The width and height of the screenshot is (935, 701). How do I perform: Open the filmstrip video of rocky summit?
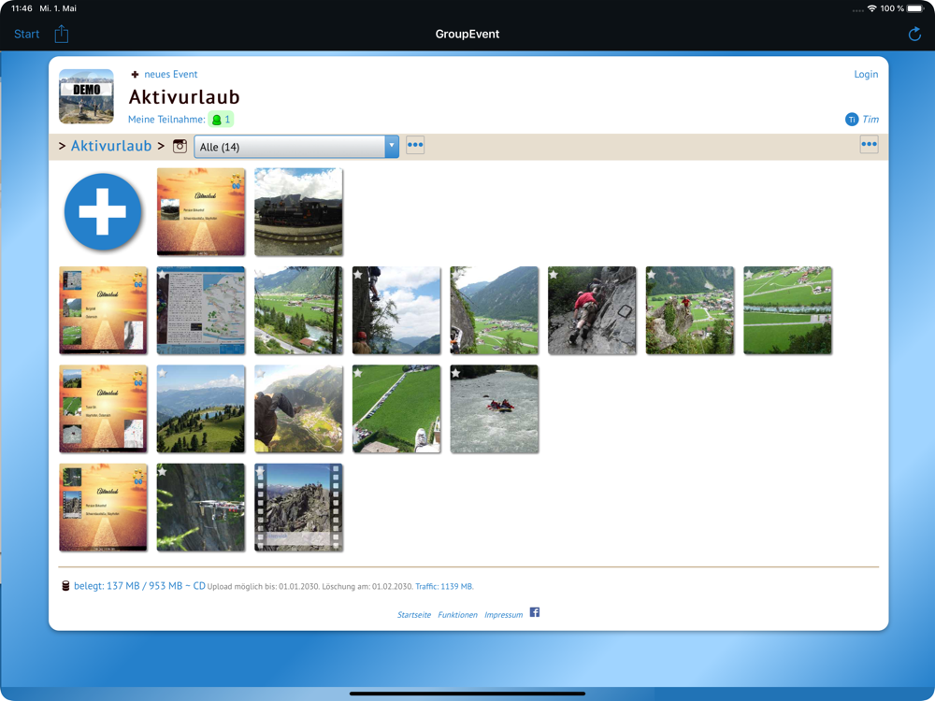299,508
